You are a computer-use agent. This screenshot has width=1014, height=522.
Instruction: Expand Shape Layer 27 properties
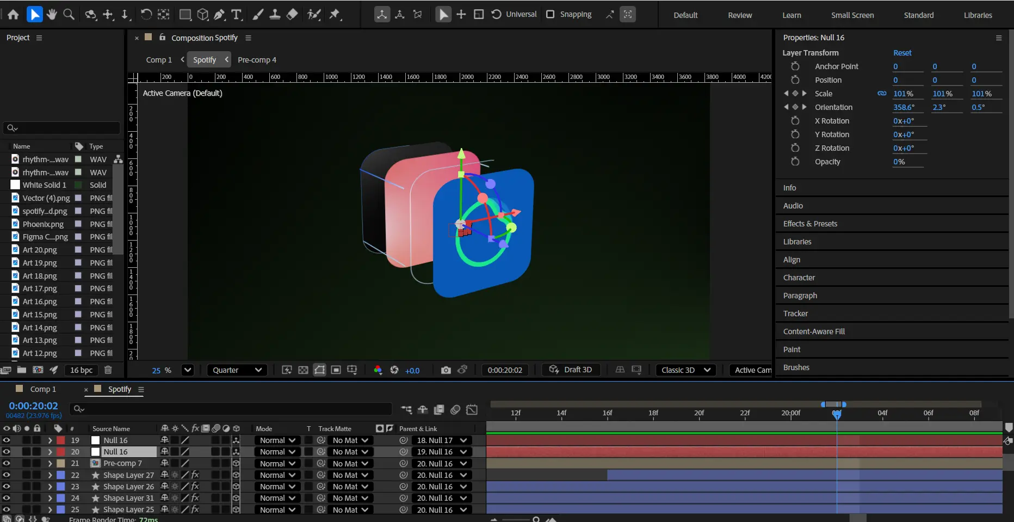(x=50, y=475)
